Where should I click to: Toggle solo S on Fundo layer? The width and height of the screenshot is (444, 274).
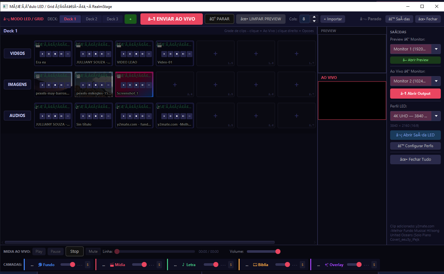point(88,265)
